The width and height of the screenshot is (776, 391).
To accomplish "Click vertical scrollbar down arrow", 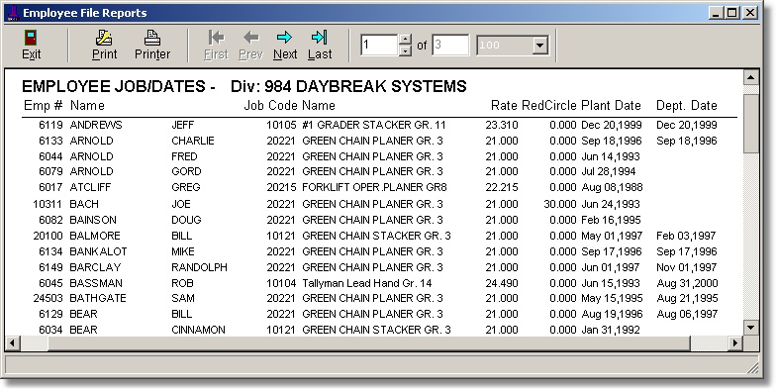I will coord(750,328).
